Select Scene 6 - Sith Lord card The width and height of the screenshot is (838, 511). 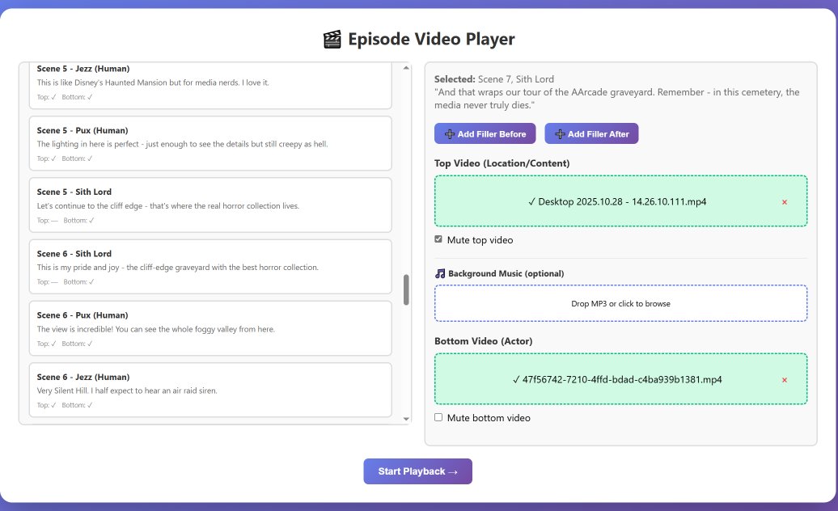[210, 267]
